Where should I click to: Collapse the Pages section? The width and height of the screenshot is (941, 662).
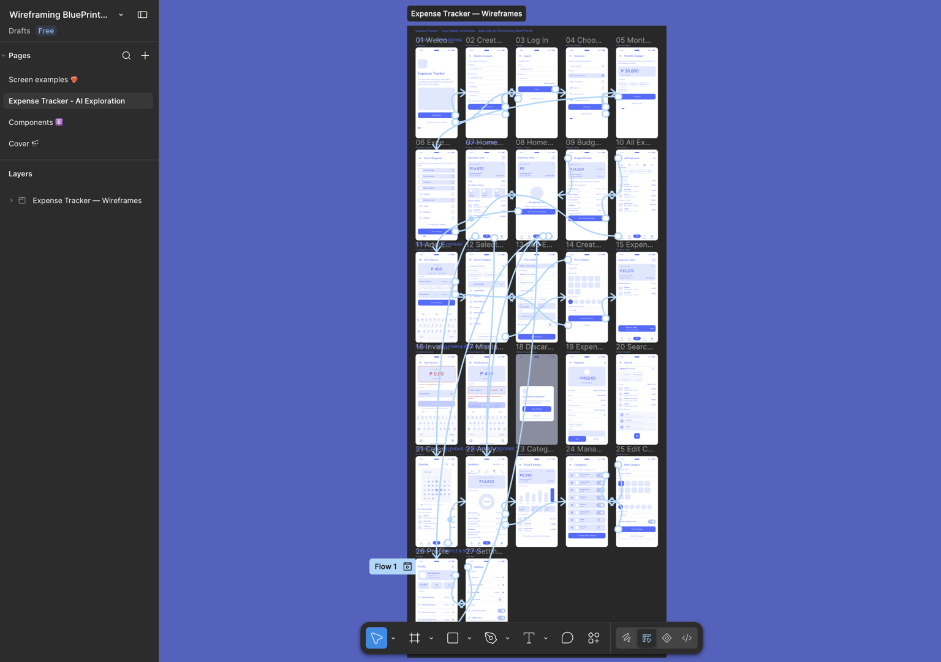(4, 56)
